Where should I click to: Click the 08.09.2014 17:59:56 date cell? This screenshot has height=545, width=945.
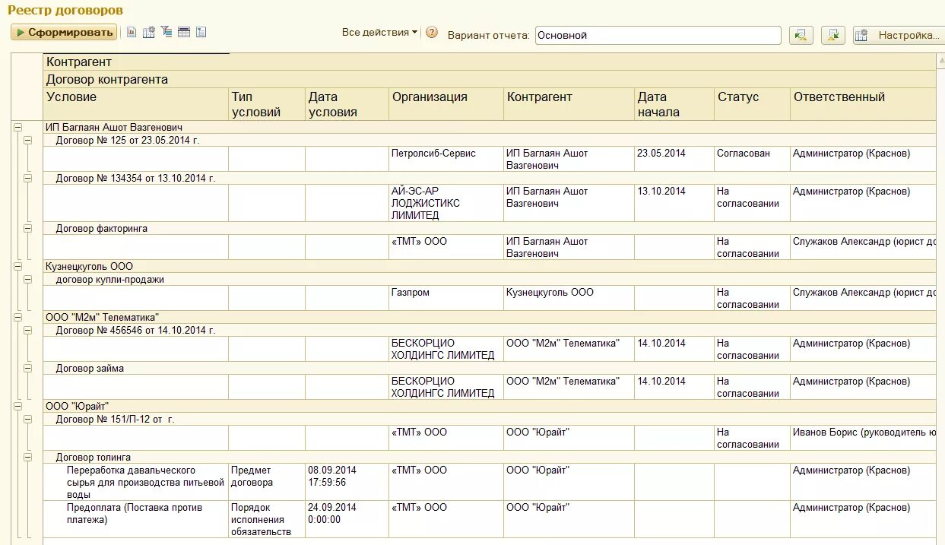(x=347, y=482)
